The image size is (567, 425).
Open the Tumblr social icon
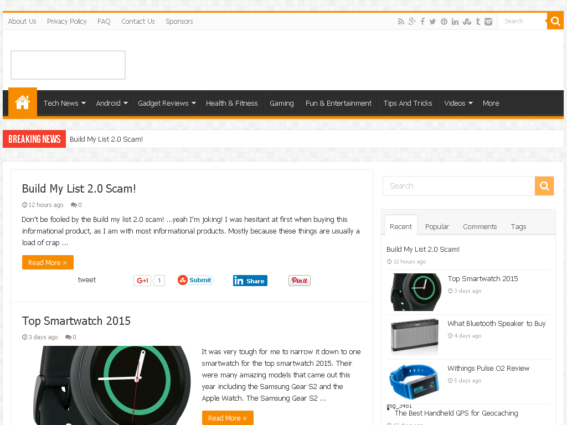[x=478, y=22]
